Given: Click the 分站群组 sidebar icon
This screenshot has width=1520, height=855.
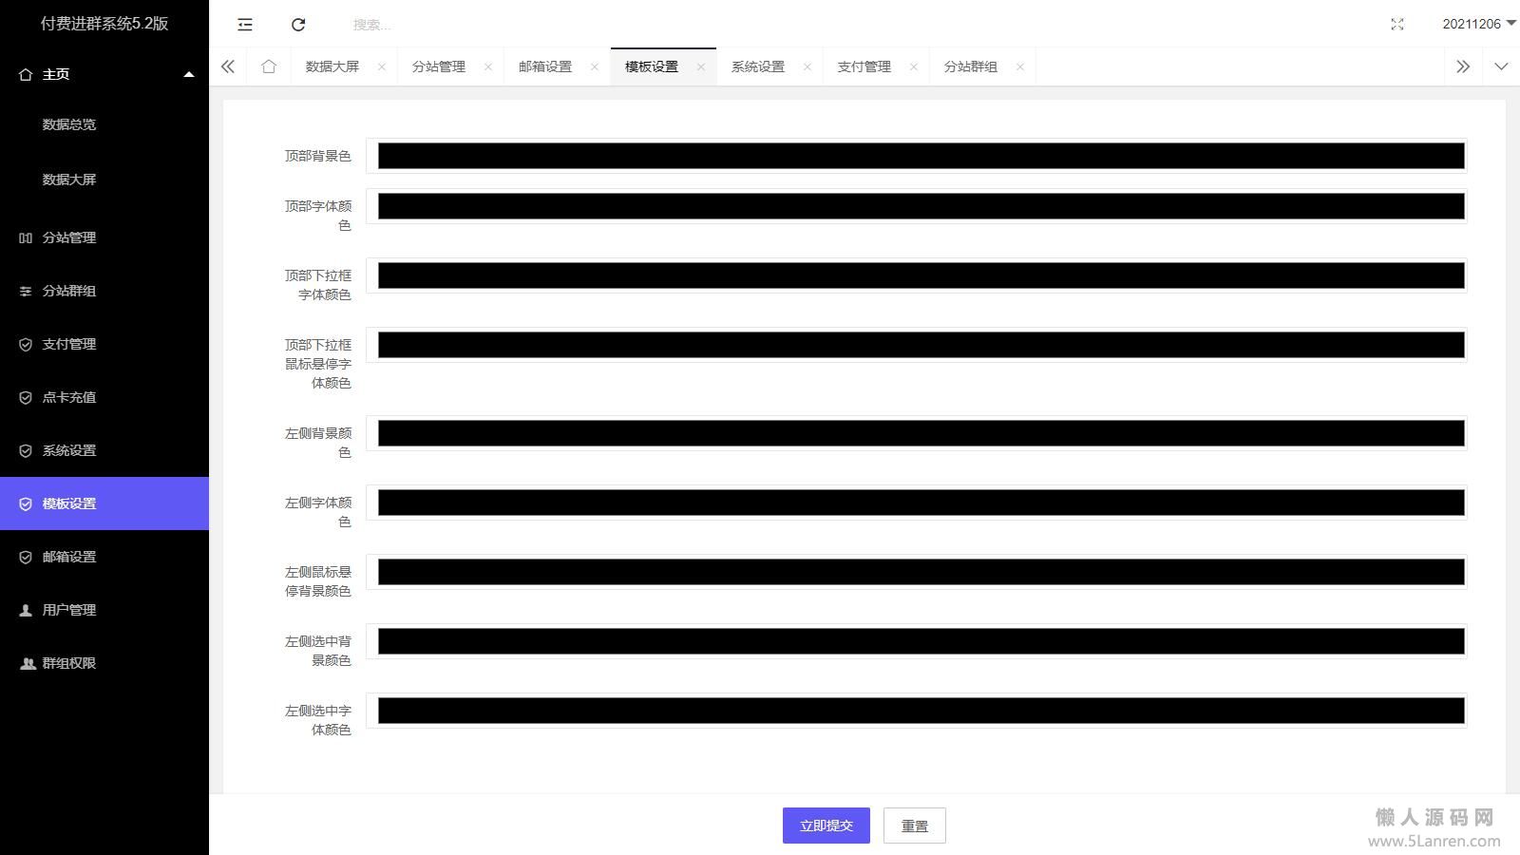Looking at the screenshot, I should click(26, 291).
